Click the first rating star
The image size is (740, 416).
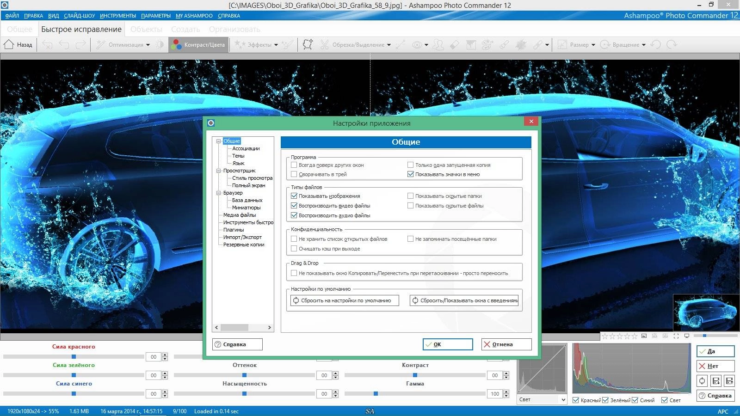coord(605,336)
